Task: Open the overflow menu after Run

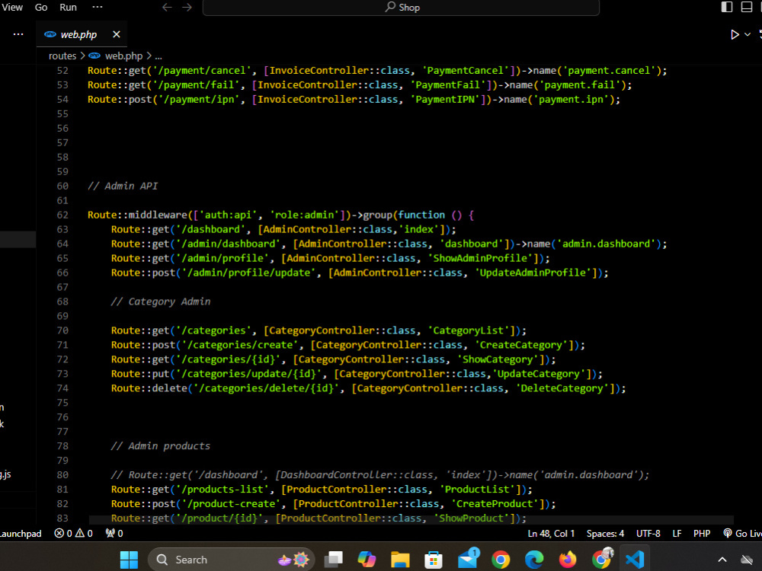Action: [x=98, y=8]
